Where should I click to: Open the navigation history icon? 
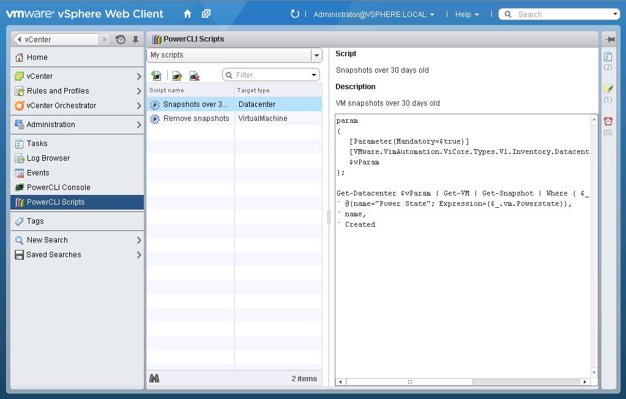click(x=121, y=40)
